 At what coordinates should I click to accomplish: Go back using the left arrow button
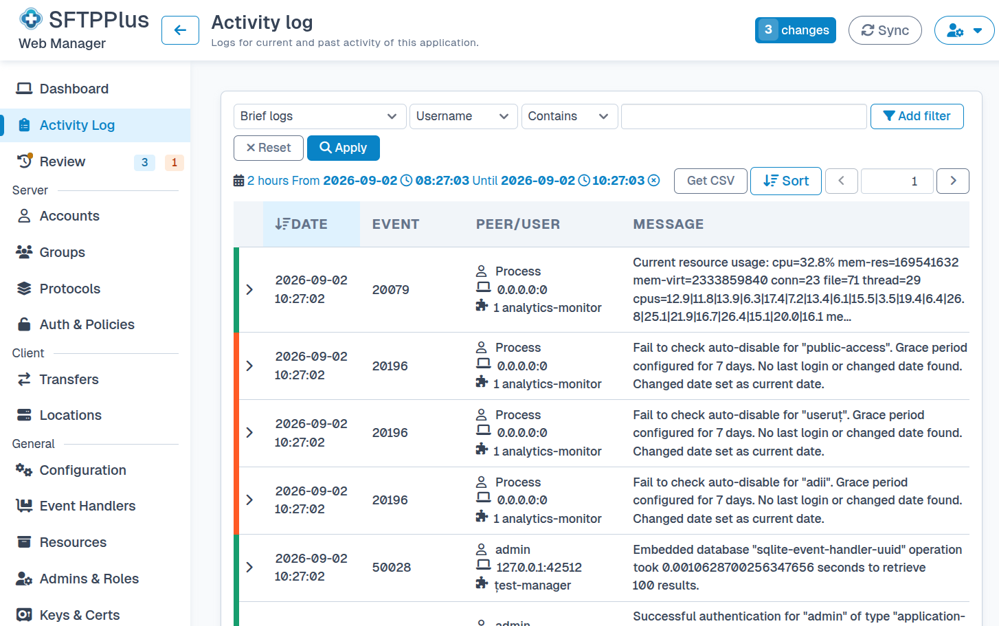click(180, 30)
